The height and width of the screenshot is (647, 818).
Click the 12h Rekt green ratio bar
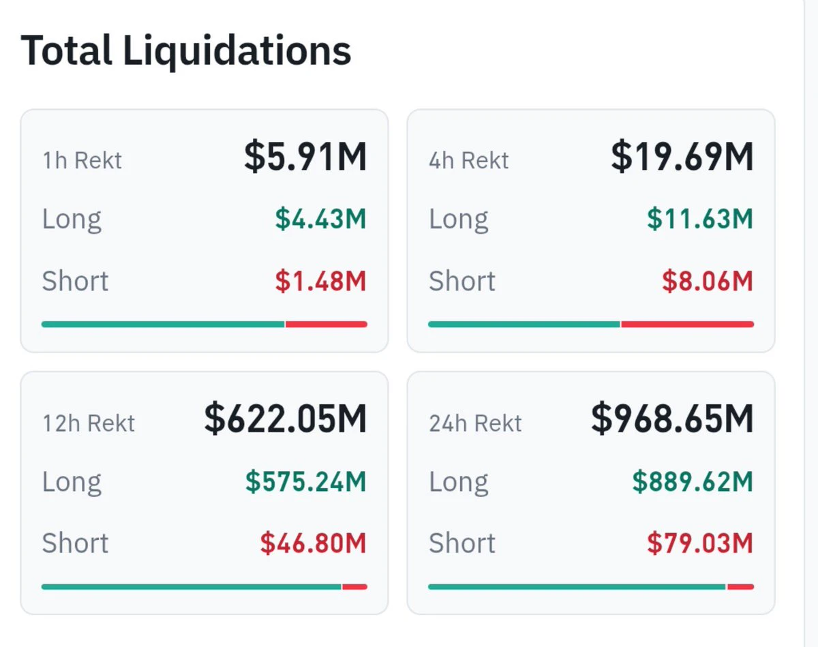(192, 587)
